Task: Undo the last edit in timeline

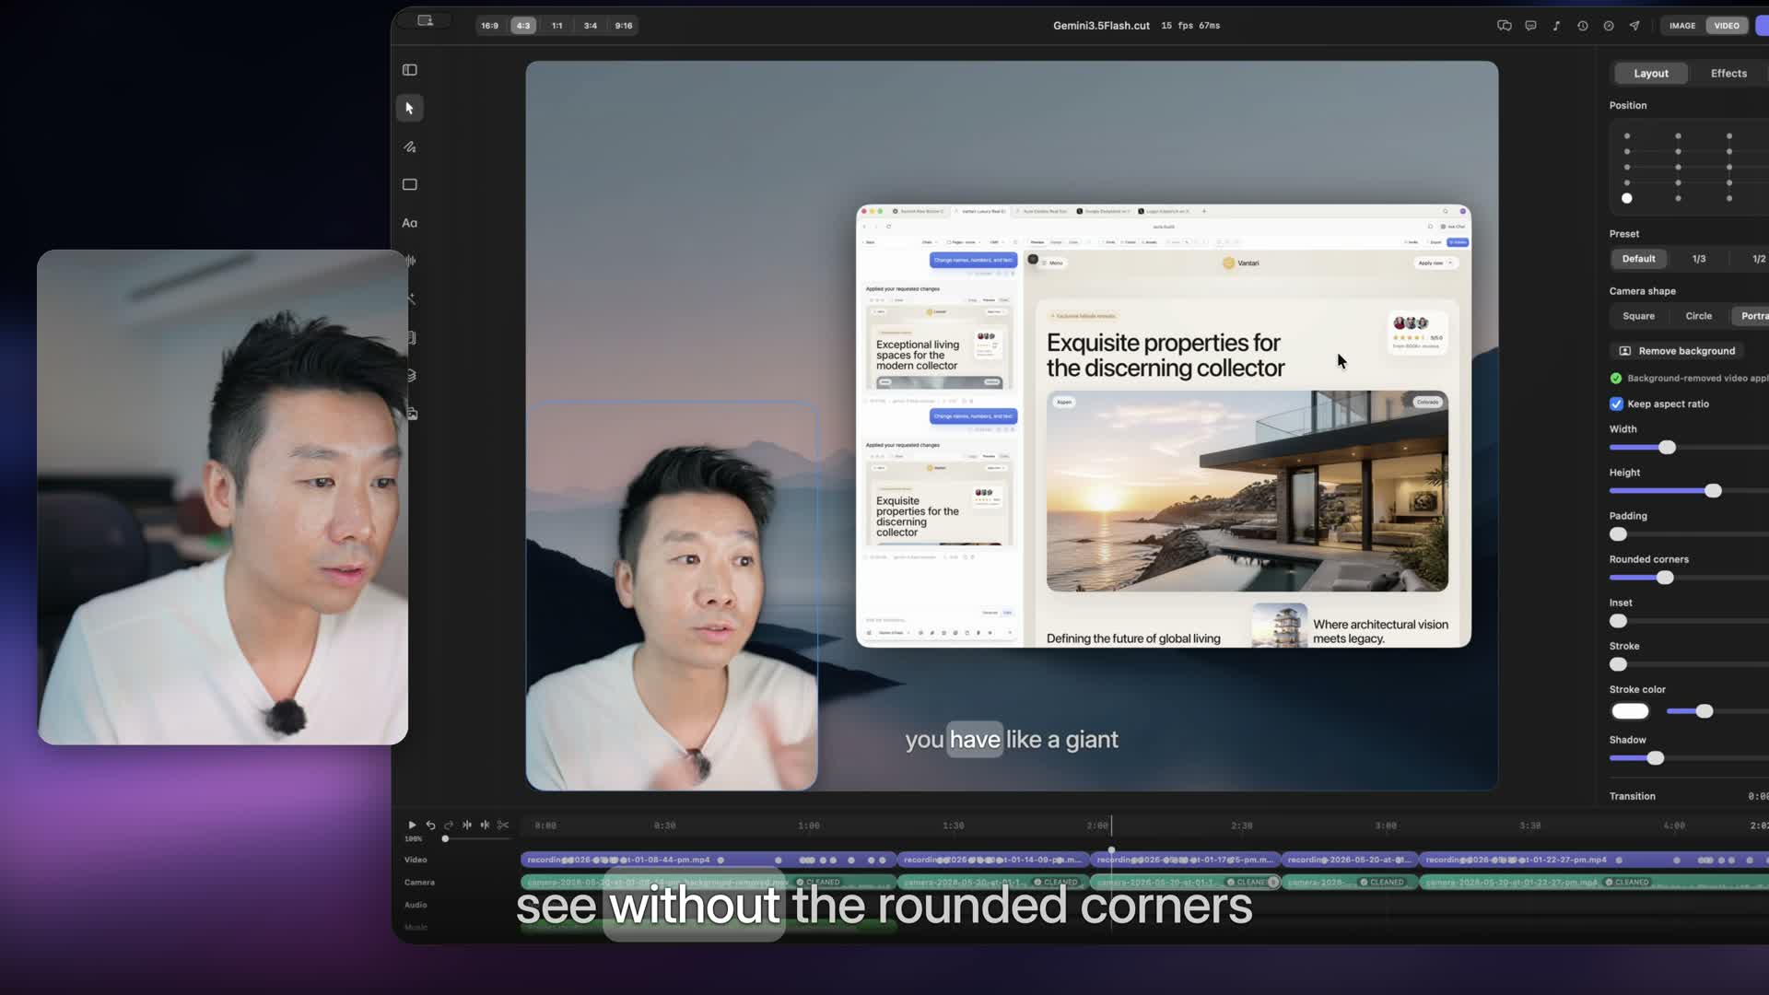Action: point(430,825)
